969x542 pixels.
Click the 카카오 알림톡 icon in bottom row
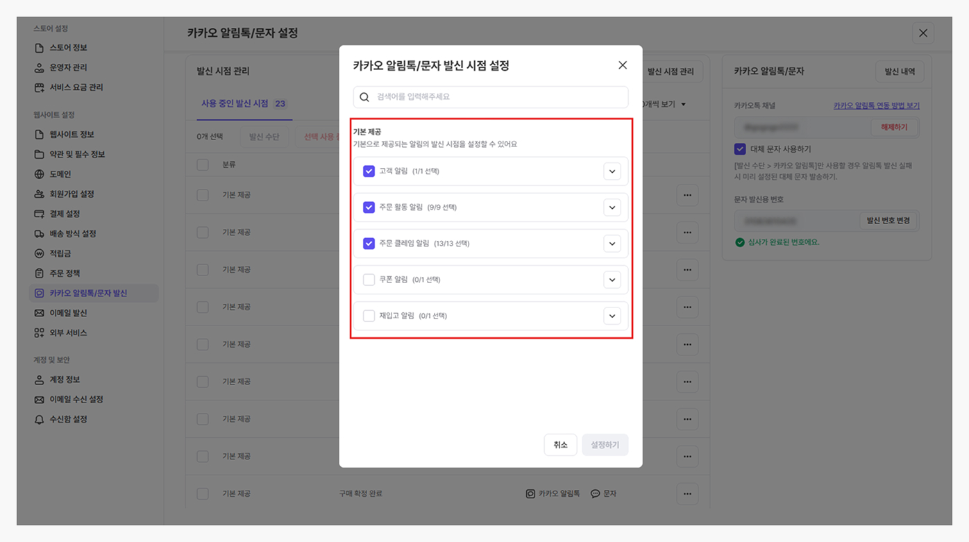point(530,493)
